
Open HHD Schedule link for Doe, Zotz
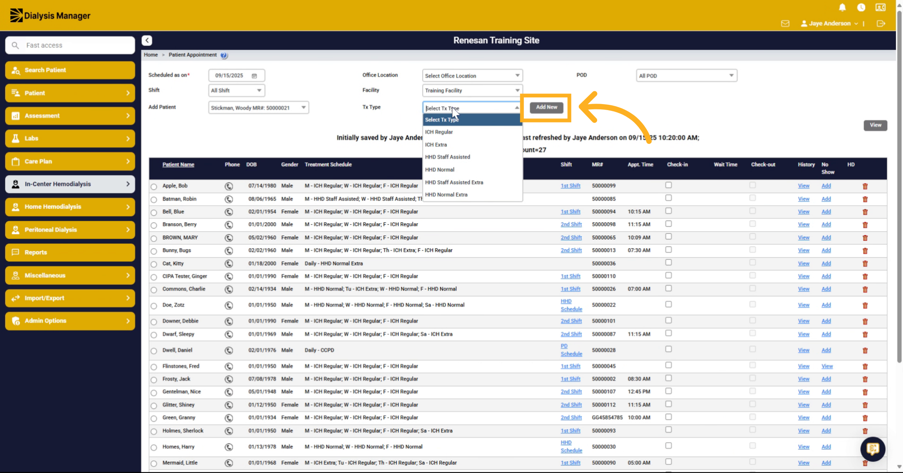pos(571,305)
